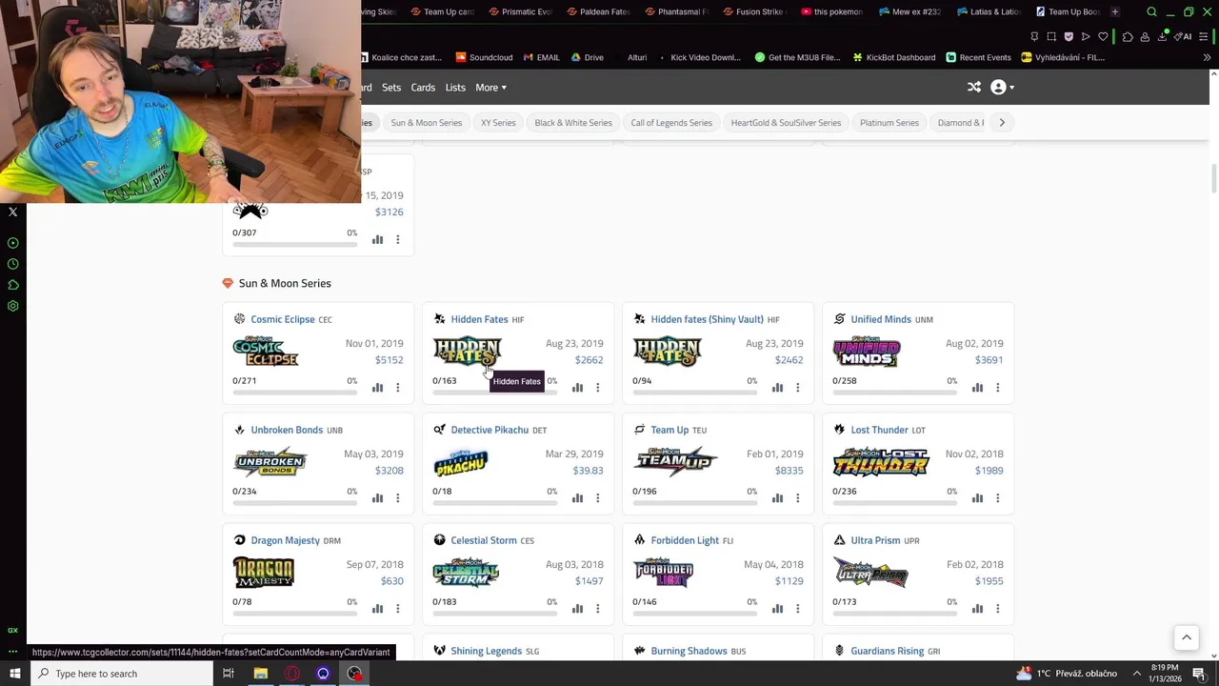Image resolution: width=1219 pixels, height=686 pixels.
Task: Expand the More navigation menu
Action: coord(490,88)
